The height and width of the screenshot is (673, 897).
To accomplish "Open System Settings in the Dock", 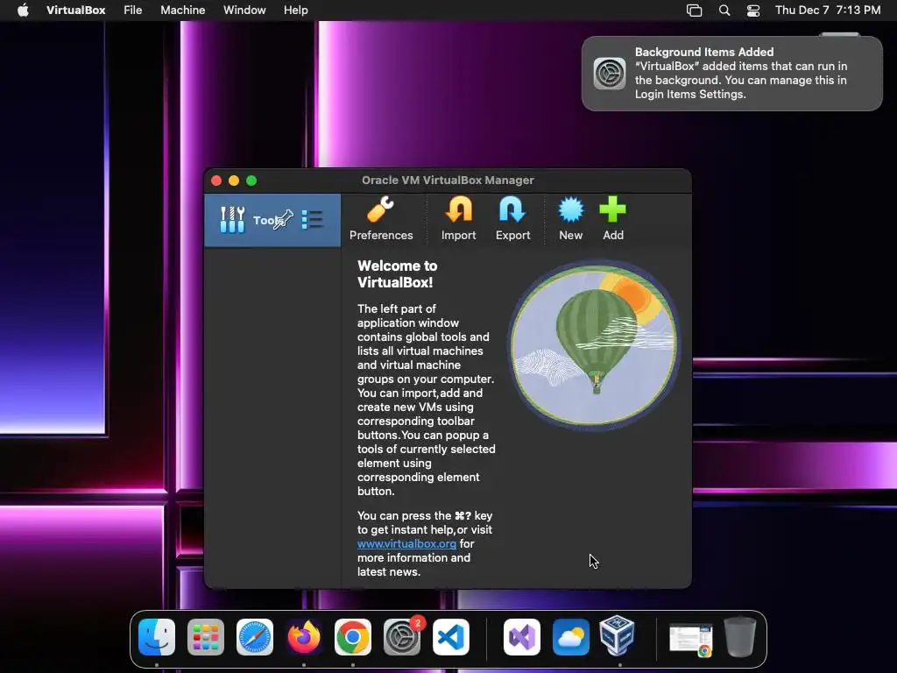I will point(402,637).
